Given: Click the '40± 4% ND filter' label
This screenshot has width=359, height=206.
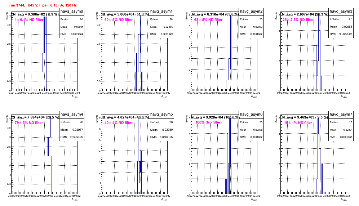Looking at the screenshot, I should [x=119, y=123].
